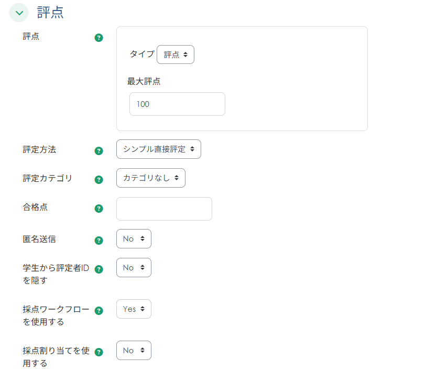The height and width of the screenshot is (381, 427).
Task: Focus the 合格点 text field
Action: pyautogui.click(x=164, y=209)
